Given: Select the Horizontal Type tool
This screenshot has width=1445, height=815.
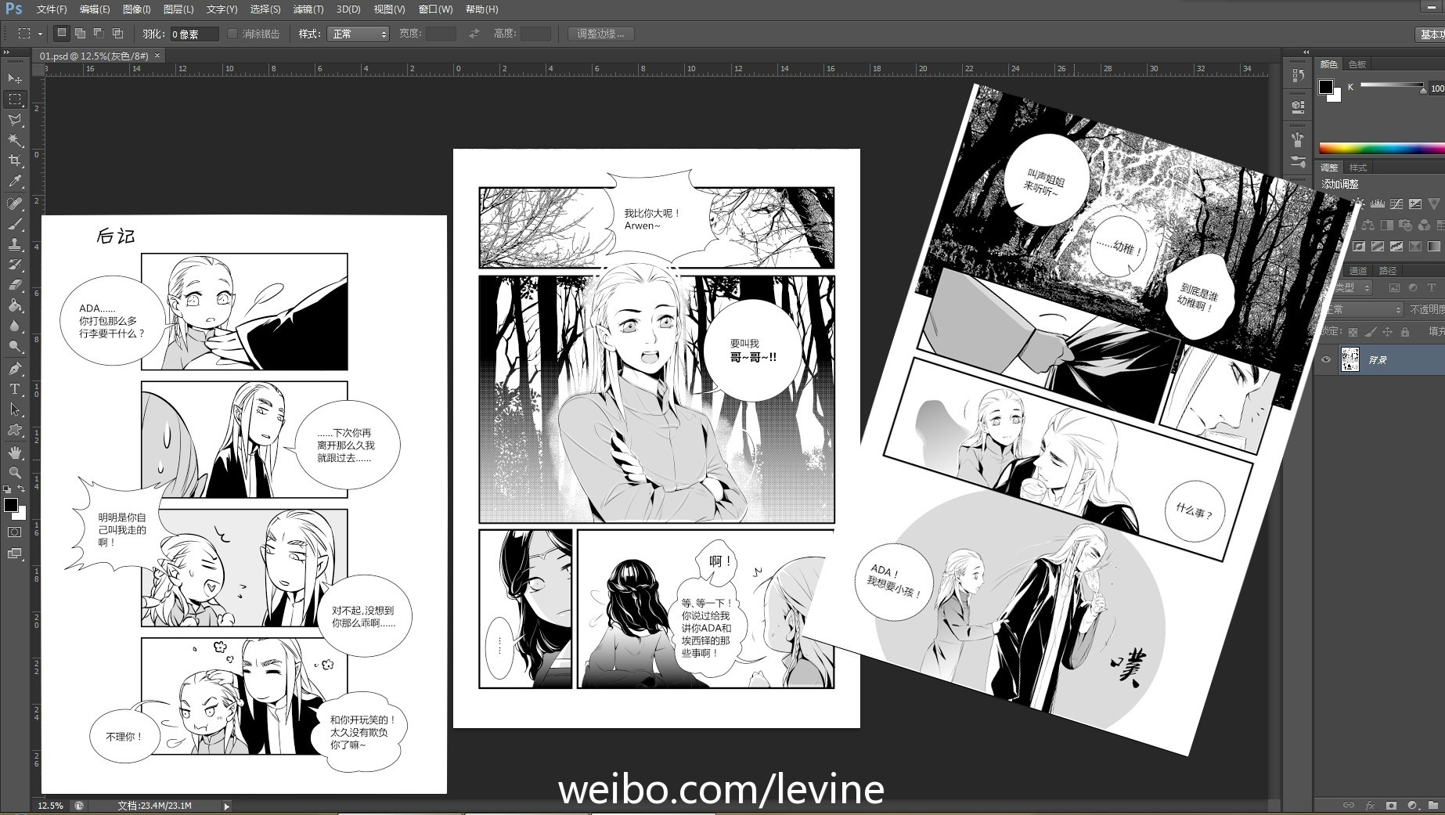Looking at the screenshot, I should (x=15, y=389).
